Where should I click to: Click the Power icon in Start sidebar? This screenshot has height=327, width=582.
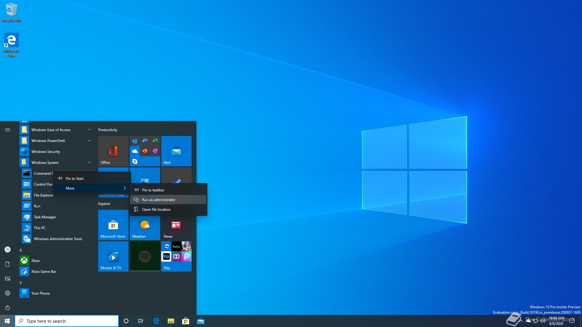[x=8, y=308]
